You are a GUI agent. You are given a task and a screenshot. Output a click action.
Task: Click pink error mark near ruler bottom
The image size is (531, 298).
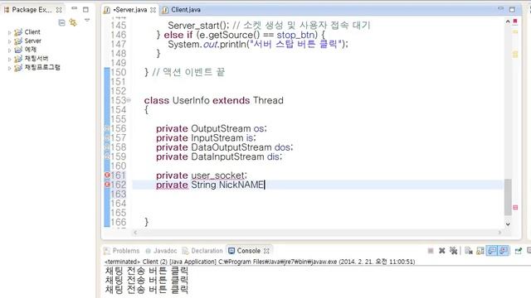515,208
